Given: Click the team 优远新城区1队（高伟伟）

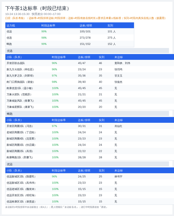Looking at the screenshot, I should [x=21, y=183].
